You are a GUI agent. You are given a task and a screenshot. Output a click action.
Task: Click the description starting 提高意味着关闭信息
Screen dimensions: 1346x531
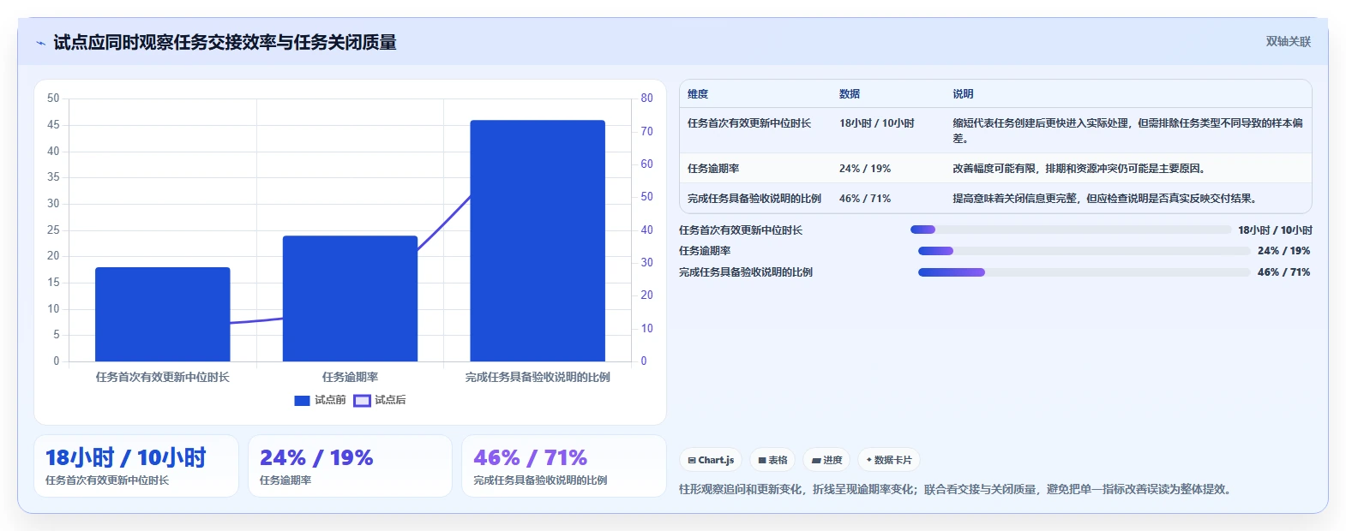click(x=1107, y=199)
